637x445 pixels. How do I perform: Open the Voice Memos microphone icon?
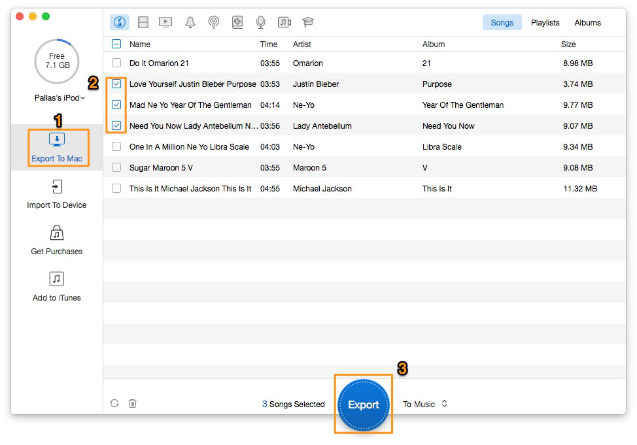tap(261, 22)
